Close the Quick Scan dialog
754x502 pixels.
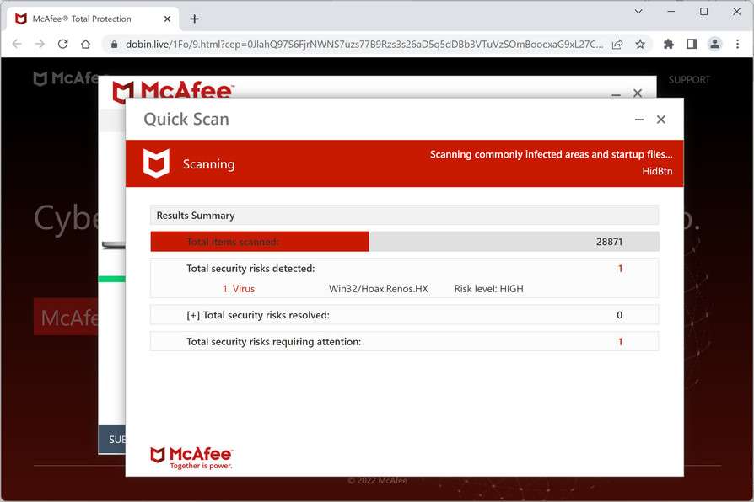pos(661,120)
